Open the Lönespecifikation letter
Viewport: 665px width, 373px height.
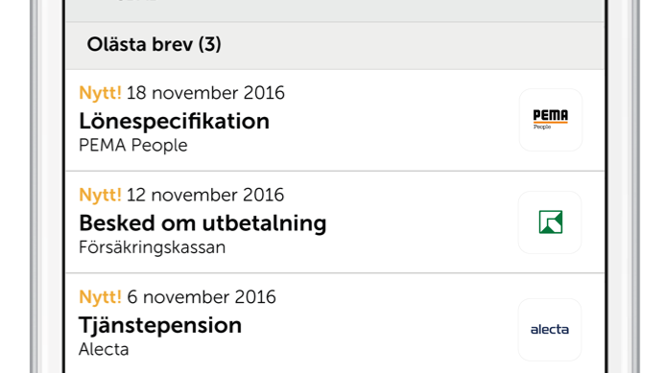pyautogui.click(x=175, y=121)
